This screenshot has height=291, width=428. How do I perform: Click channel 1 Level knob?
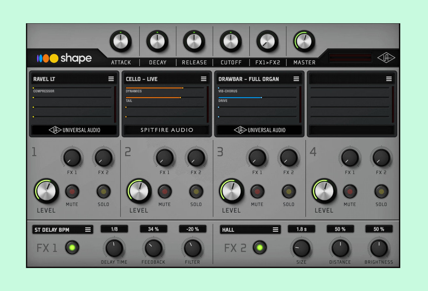46,191
